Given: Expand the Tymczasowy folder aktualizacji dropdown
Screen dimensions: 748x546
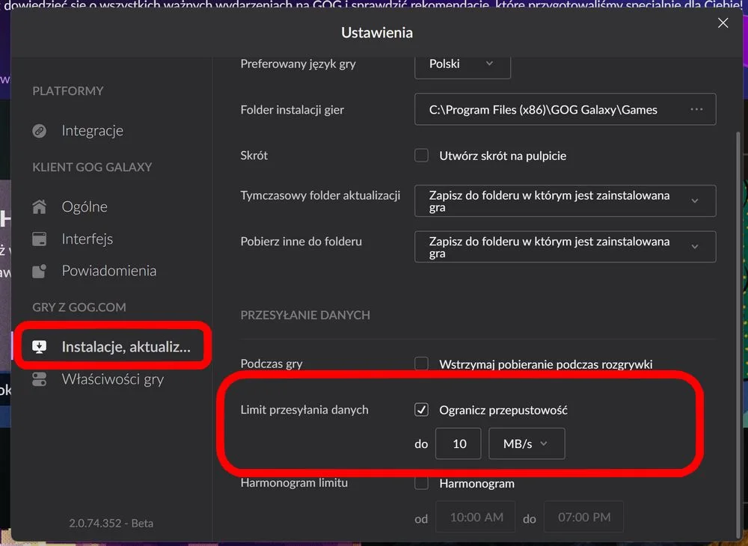Looking at the screenshot, I should click(565, 200).
